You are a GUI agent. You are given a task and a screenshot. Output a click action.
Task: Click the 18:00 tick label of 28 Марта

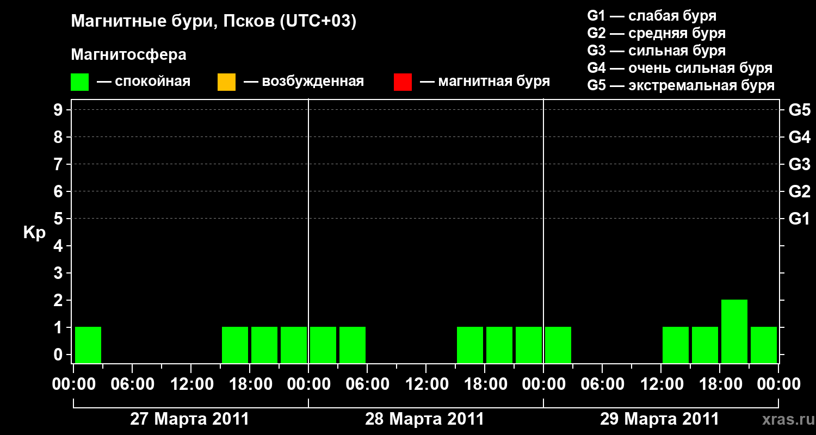[485, 384]
